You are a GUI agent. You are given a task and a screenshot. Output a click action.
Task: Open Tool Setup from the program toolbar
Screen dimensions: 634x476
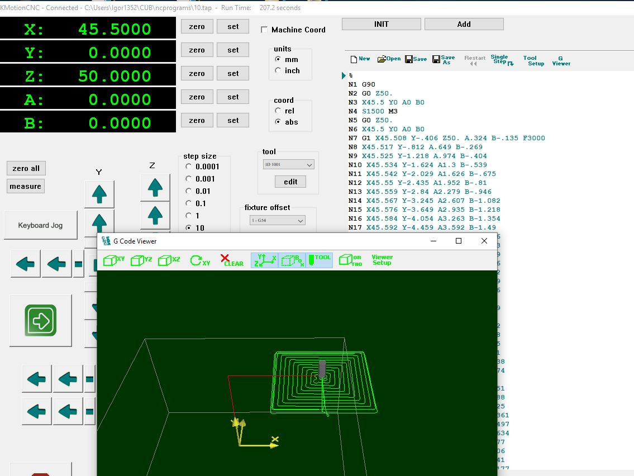point(533,60)
